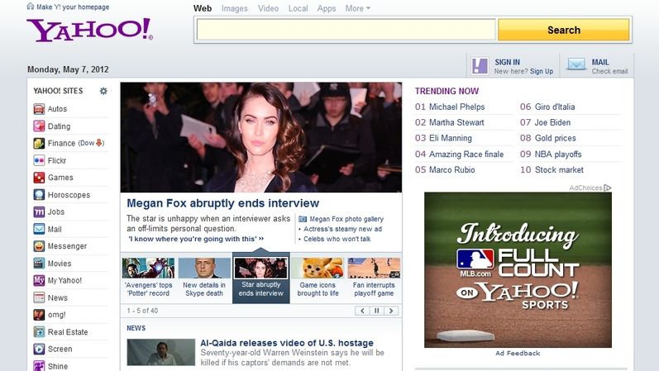Switch to Images search tab
Screen dimensions: 659x371
[235, 8]
